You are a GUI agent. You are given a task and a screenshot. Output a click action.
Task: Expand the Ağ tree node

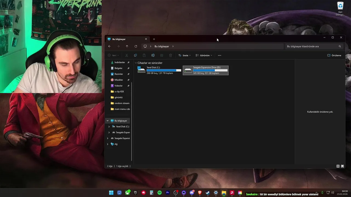tap(107, 144)
